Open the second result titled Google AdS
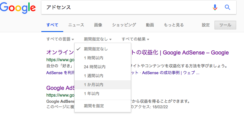This screenshot has height=116, width=244. (x=60, y=88)
